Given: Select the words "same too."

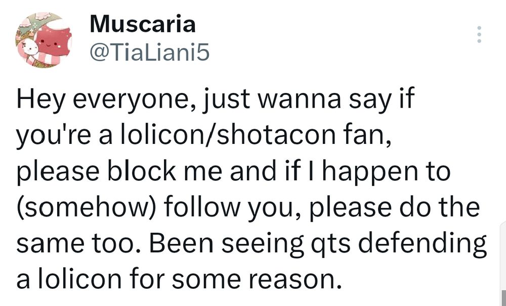Looking at the screenshot, I should pyautogui.click(x=80, y=243).
